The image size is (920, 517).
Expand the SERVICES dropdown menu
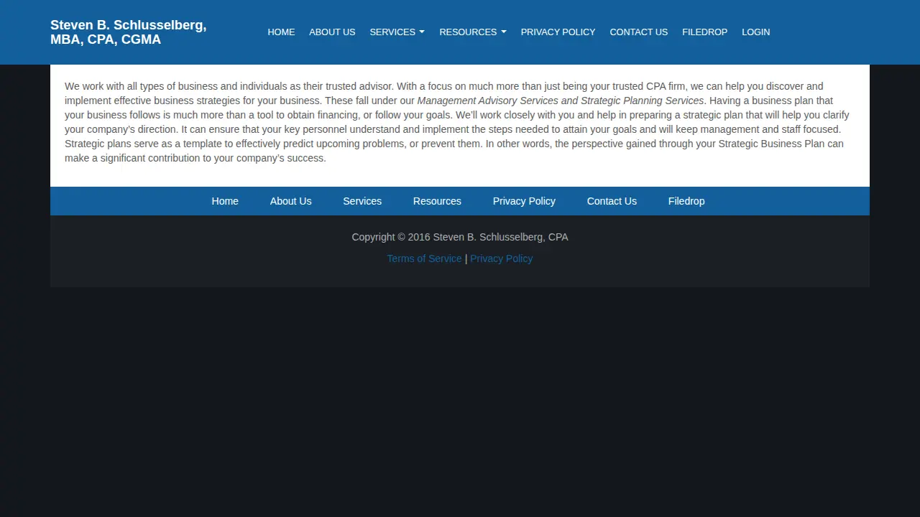coord(397,32)
